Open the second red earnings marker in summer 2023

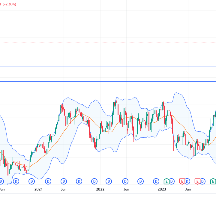(197, 181)
